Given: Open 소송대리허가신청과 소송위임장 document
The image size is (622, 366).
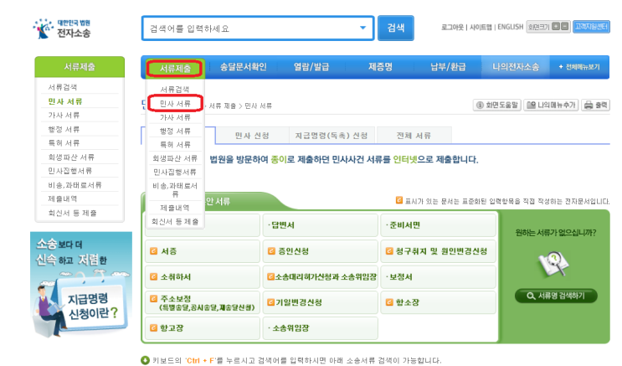Looking at the screenshot, I should [320, 277].
